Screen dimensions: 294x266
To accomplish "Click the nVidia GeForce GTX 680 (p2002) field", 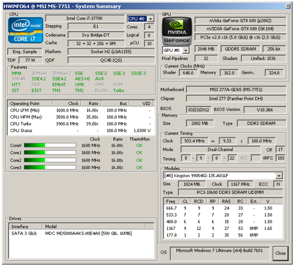I will (240, 21).
